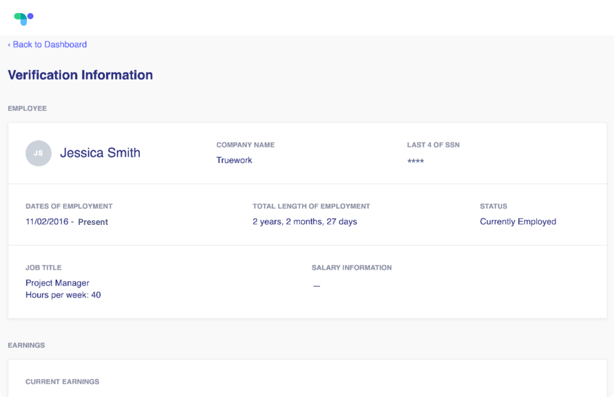Click the COMPANY NAME label
The width and height of the screenshot is (614, 397).
246,145
